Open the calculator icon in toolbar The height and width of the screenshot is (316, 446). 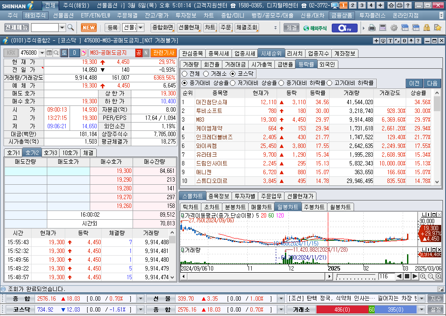click(383, 28)
